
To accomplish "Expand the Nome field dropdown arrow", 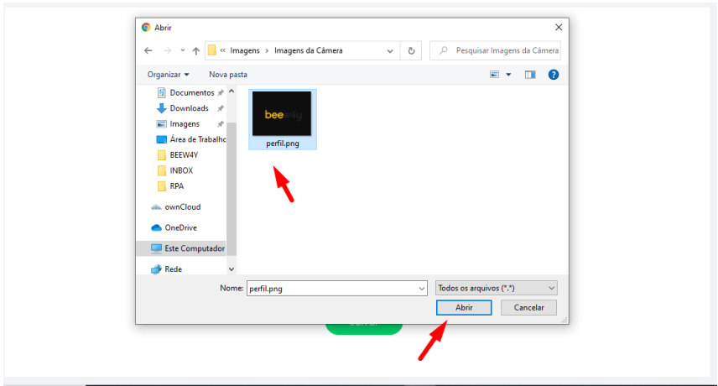I will click(x=422, y=289).
